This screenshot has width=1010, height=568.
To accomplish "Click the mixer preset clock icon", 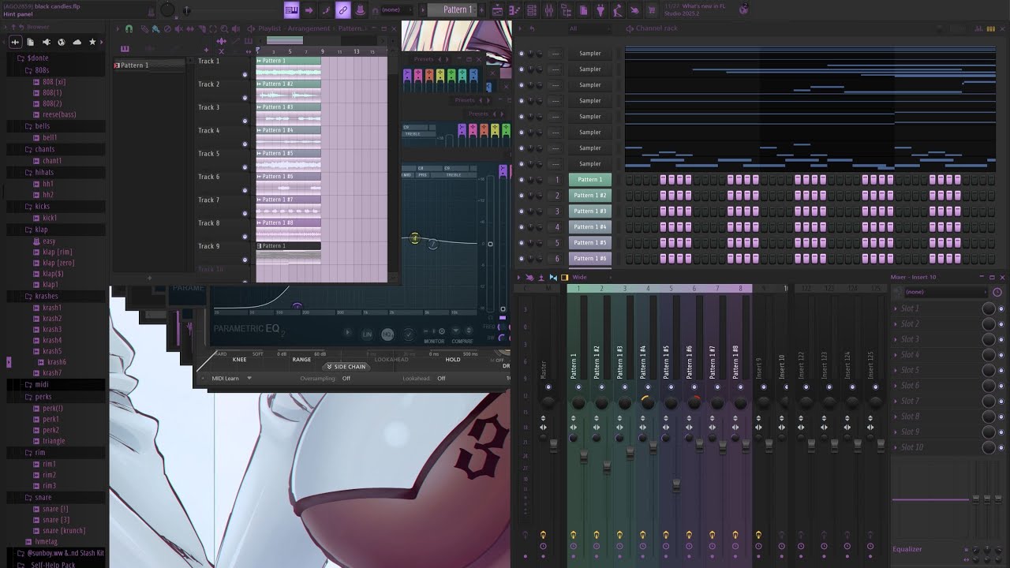I will (997, 292).
